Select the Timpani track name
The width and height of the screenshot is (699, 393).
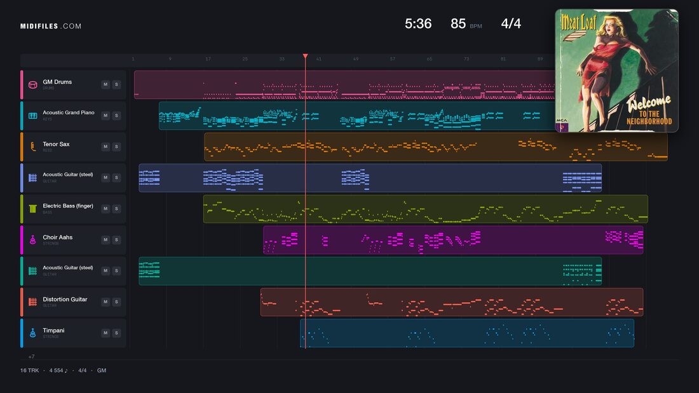(53, 330)
